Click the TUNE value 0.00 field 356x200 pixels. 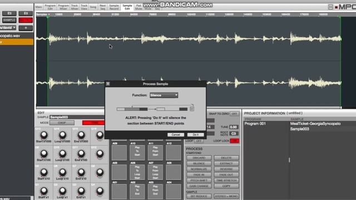pos(234,127)
